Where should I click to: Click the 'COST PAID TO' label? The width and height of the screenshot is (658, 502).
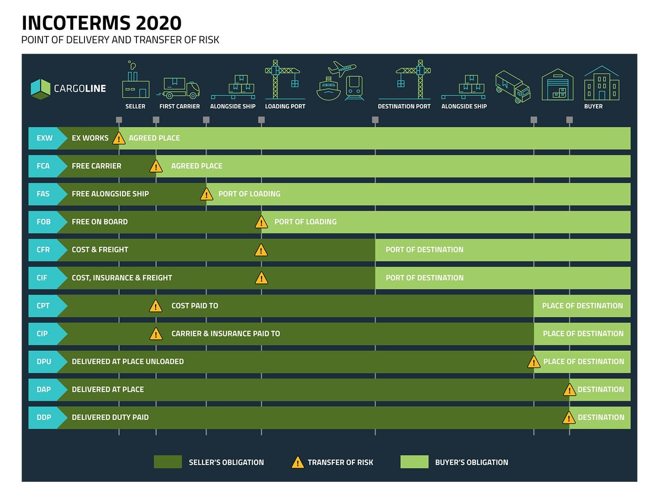(195, 306)
